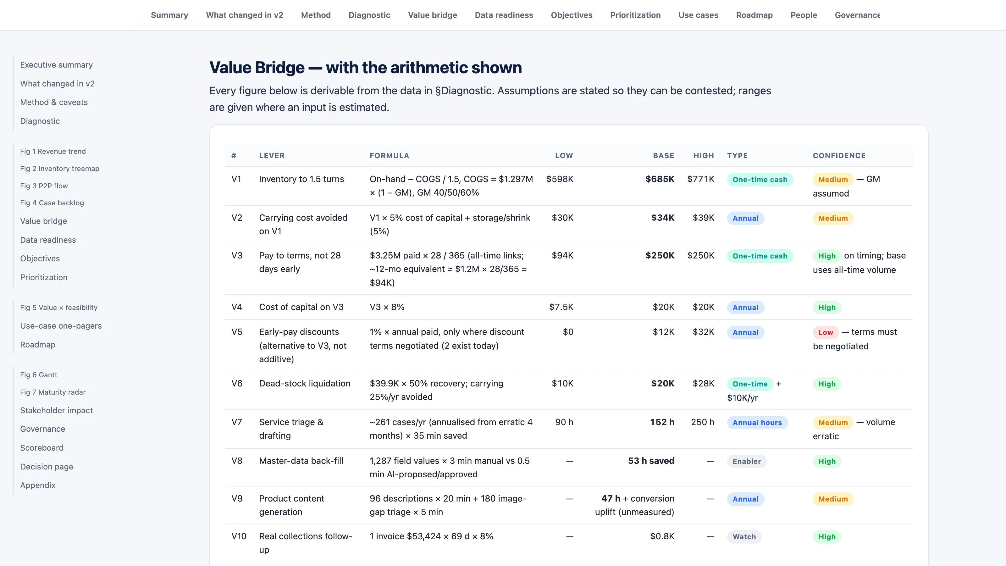Open Prioritization in the top navigation
Viewport: 1006px width, 566px height.
coord(635,15)
